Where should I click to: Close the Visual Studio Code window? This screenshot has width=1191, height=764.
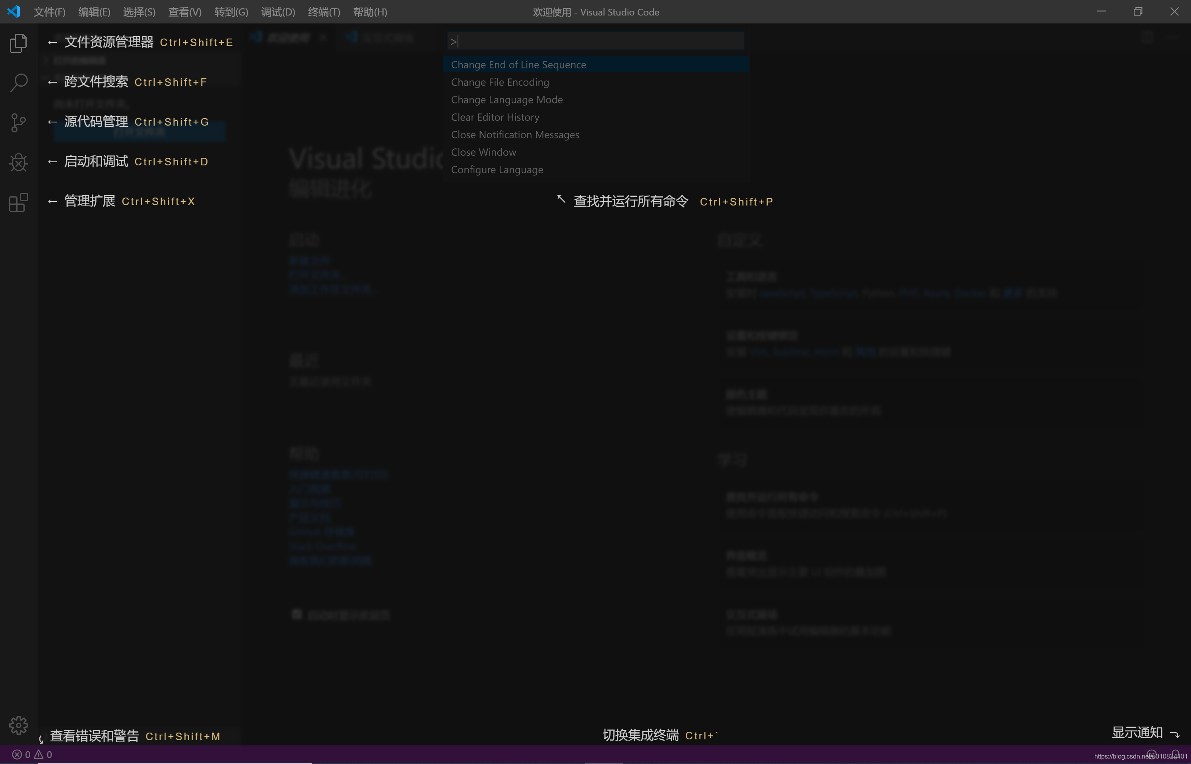[x=1174, y=12]
